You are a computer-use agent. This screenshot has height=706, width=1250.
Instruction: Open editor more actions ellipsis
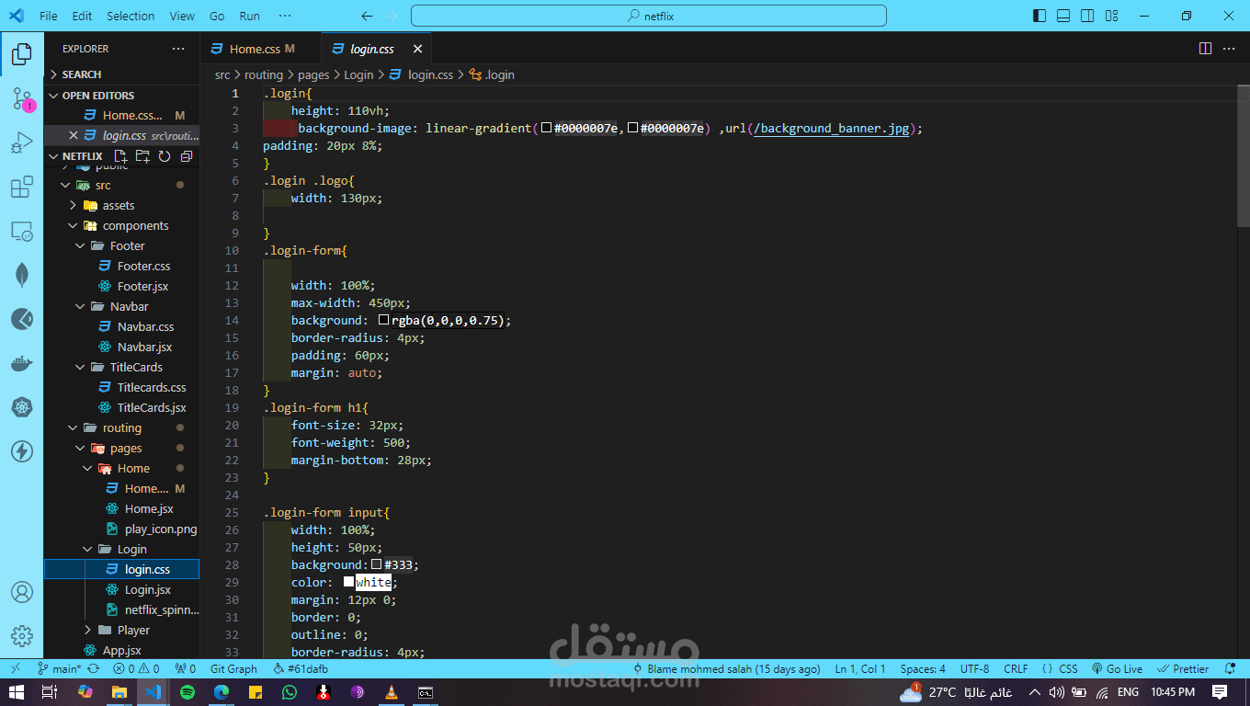[1230, 49]
